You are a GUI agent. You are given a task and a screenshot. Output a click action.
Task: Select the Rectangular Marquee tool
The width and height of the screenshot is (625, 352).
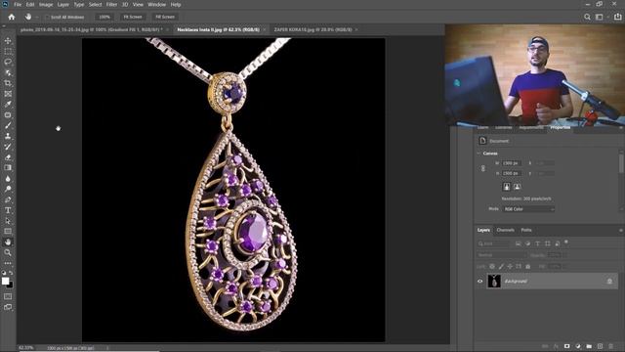tap(8, 52)
